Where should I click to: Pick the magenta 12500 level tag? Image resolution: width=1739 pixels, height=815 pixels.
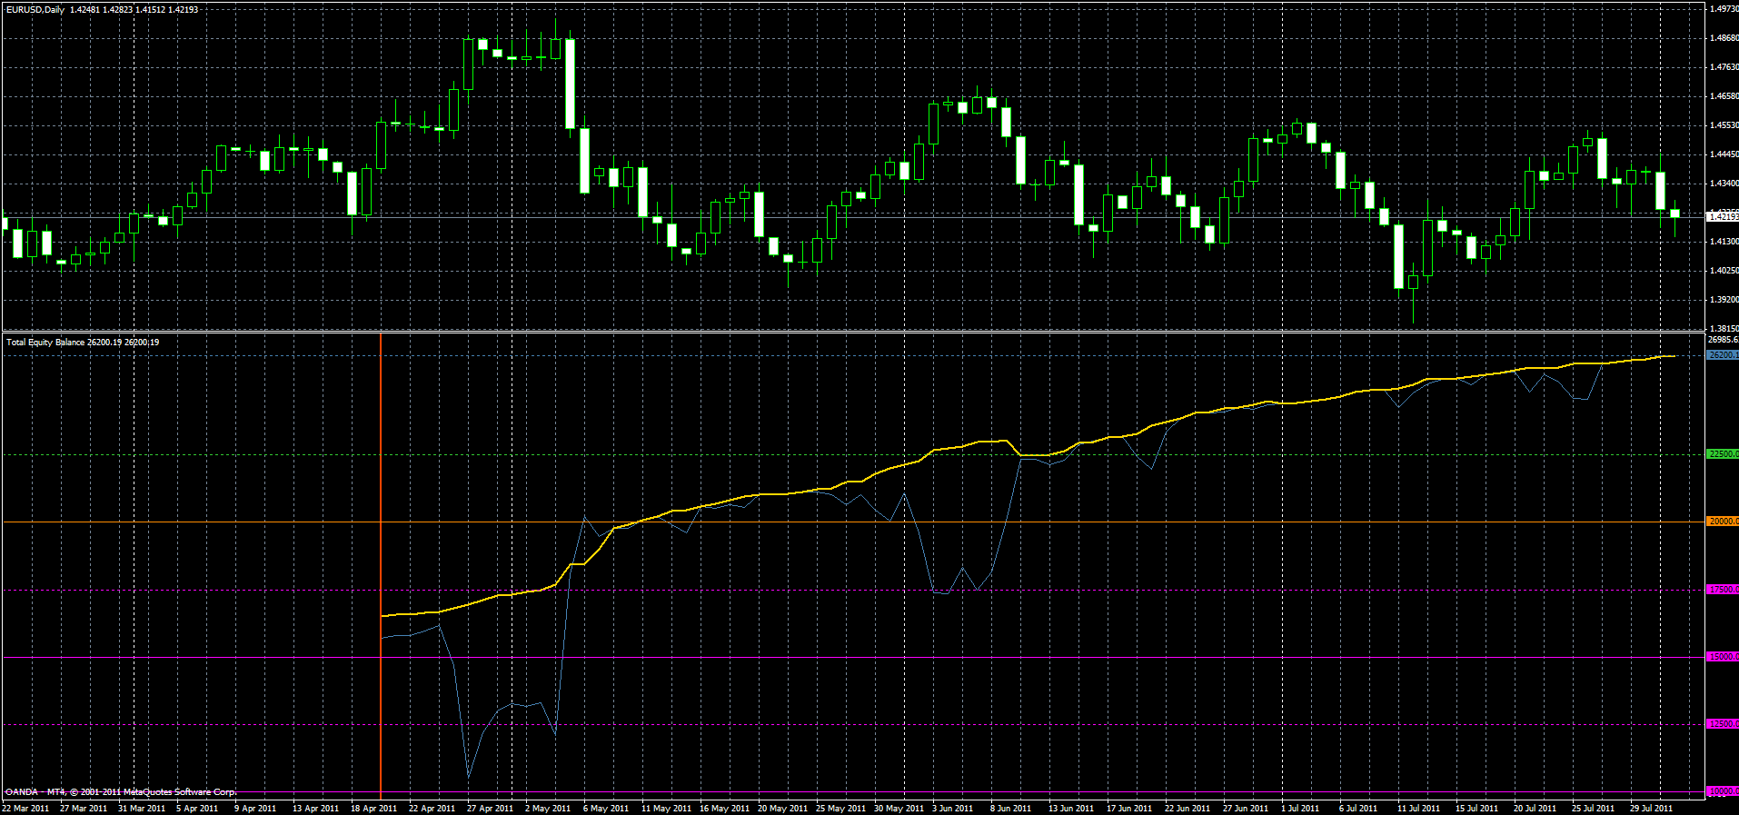[x=1723, y=724]
